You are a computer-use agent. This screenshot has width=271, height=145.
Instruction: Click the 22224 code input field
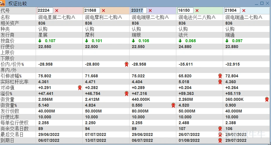point(45,10)
